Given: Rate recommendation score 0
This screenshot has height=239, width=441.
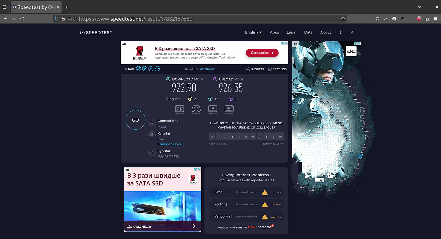Looking at the screenshot, I should pos(212,136).
